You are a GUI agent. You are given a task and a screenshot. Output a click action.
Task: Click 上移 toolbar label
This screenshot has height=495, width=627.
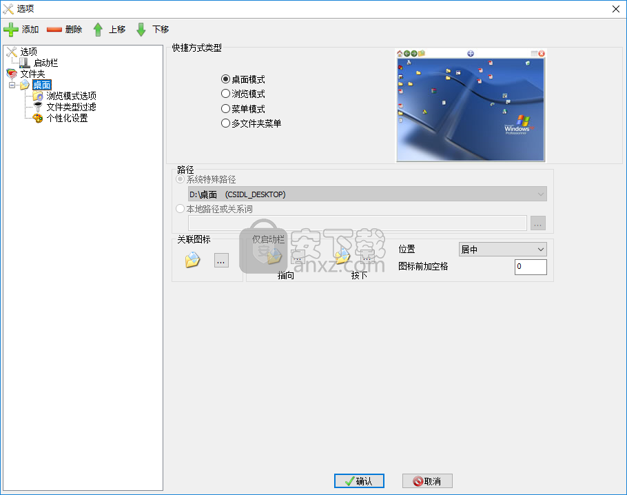click(x=117, y=29)
